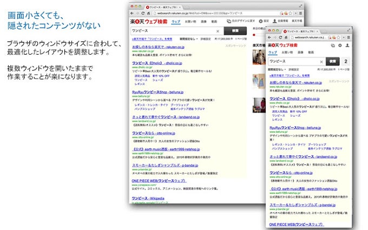Go back in the large browser window
This screenshot has width=368, height=230.
(x=132, y=14)
